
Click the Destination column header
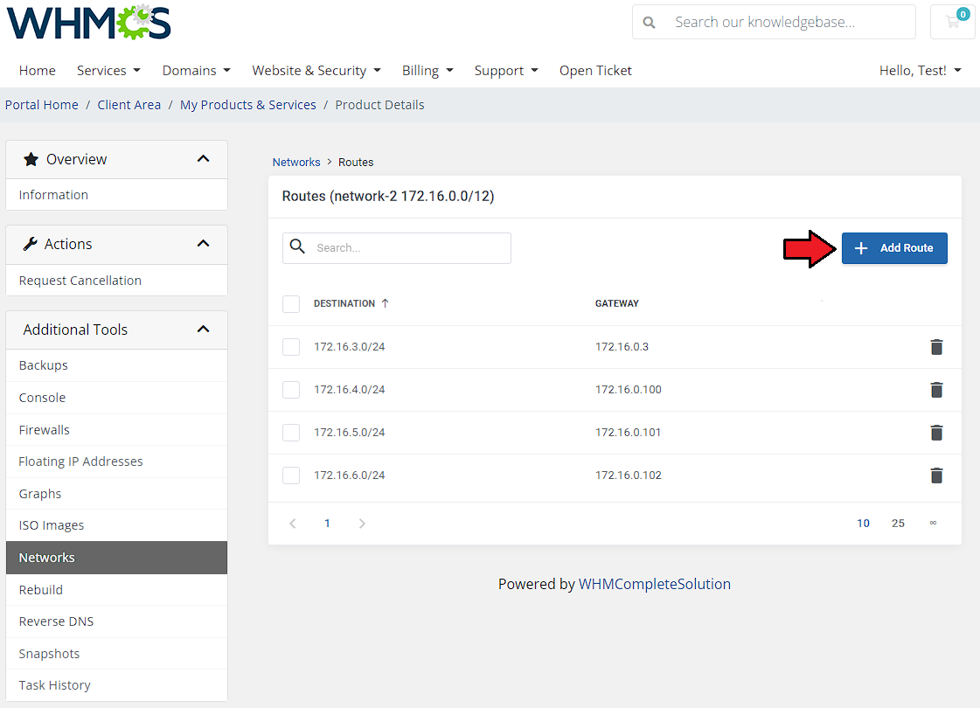click(344, 303)
